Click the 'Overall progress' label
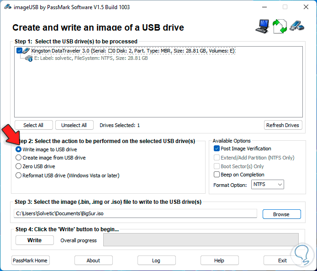The width and height of the screenshot is (317, 271). (79, 240)
